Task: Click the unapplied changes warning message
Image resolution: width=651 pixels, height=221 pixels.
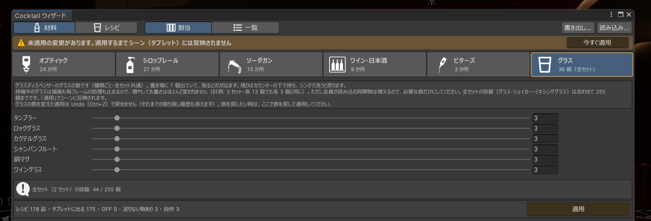Action: [129, 43]
